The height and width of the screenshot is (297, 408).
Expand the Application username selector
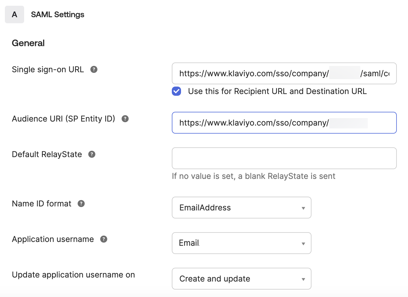(241, 243)
